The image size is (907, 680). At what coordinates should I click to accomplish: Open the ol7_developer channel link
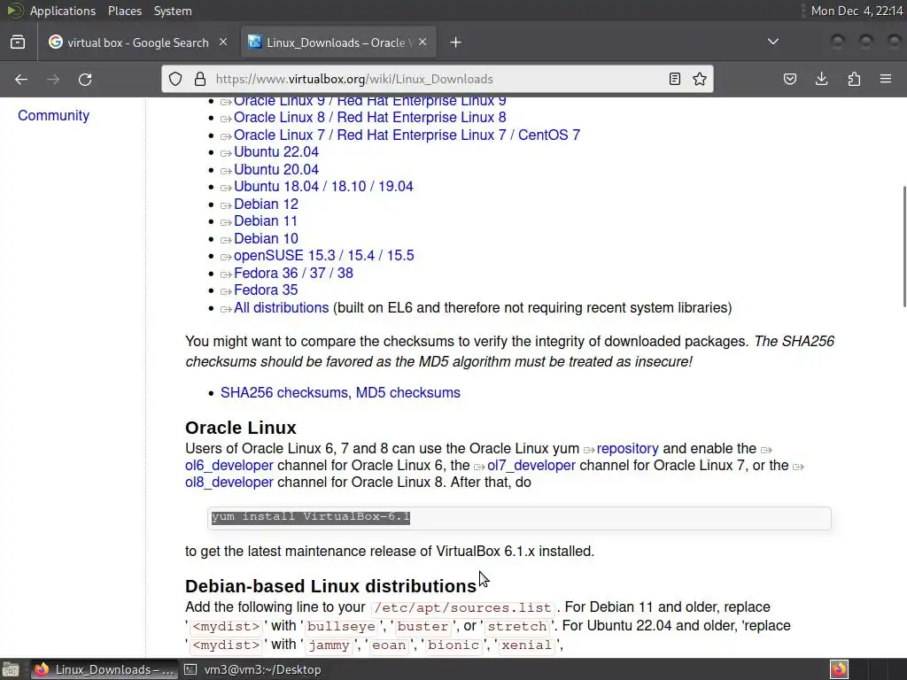click(x=531, y=466)
